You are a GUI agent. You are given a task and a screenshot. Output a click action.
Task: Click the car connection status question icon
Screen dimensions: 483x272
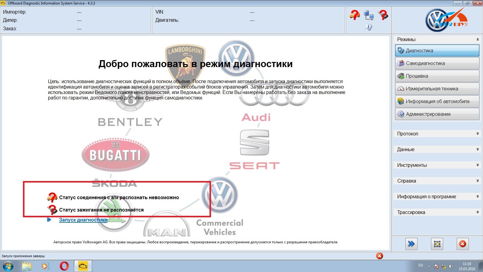tap(52, 197)
